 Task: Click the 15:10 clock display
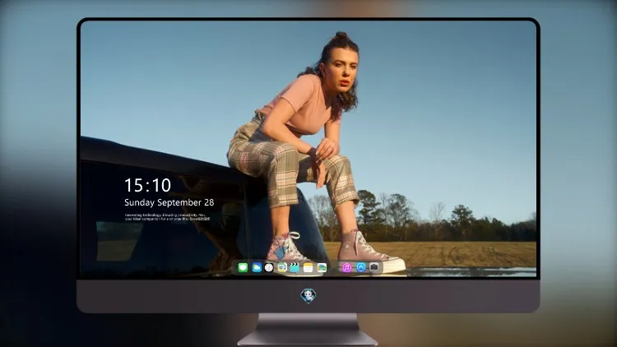tap(147, 185)
